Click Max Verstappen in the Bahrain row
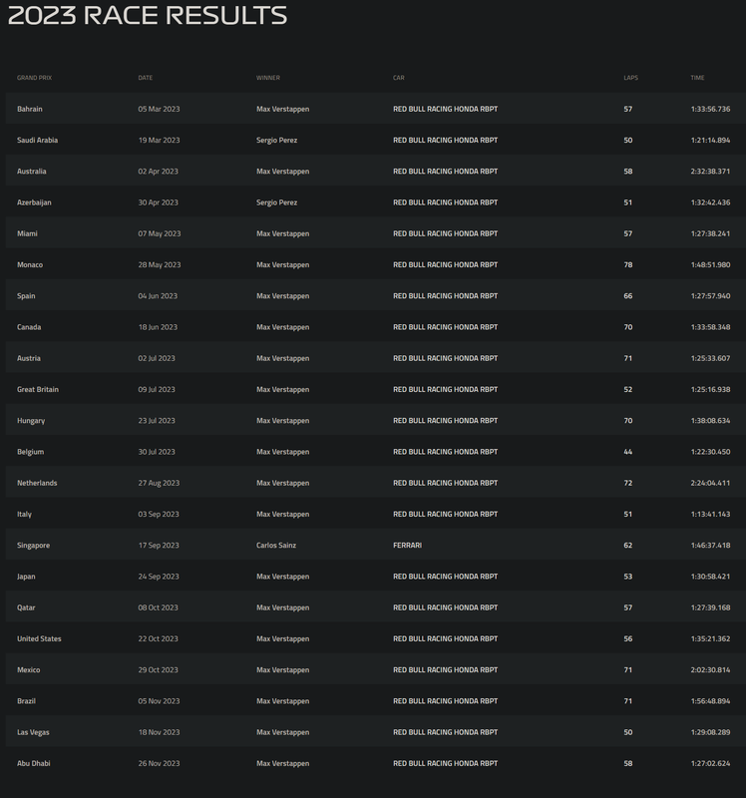The height and width of the screenshot is (798, 746). pos(282,109)
